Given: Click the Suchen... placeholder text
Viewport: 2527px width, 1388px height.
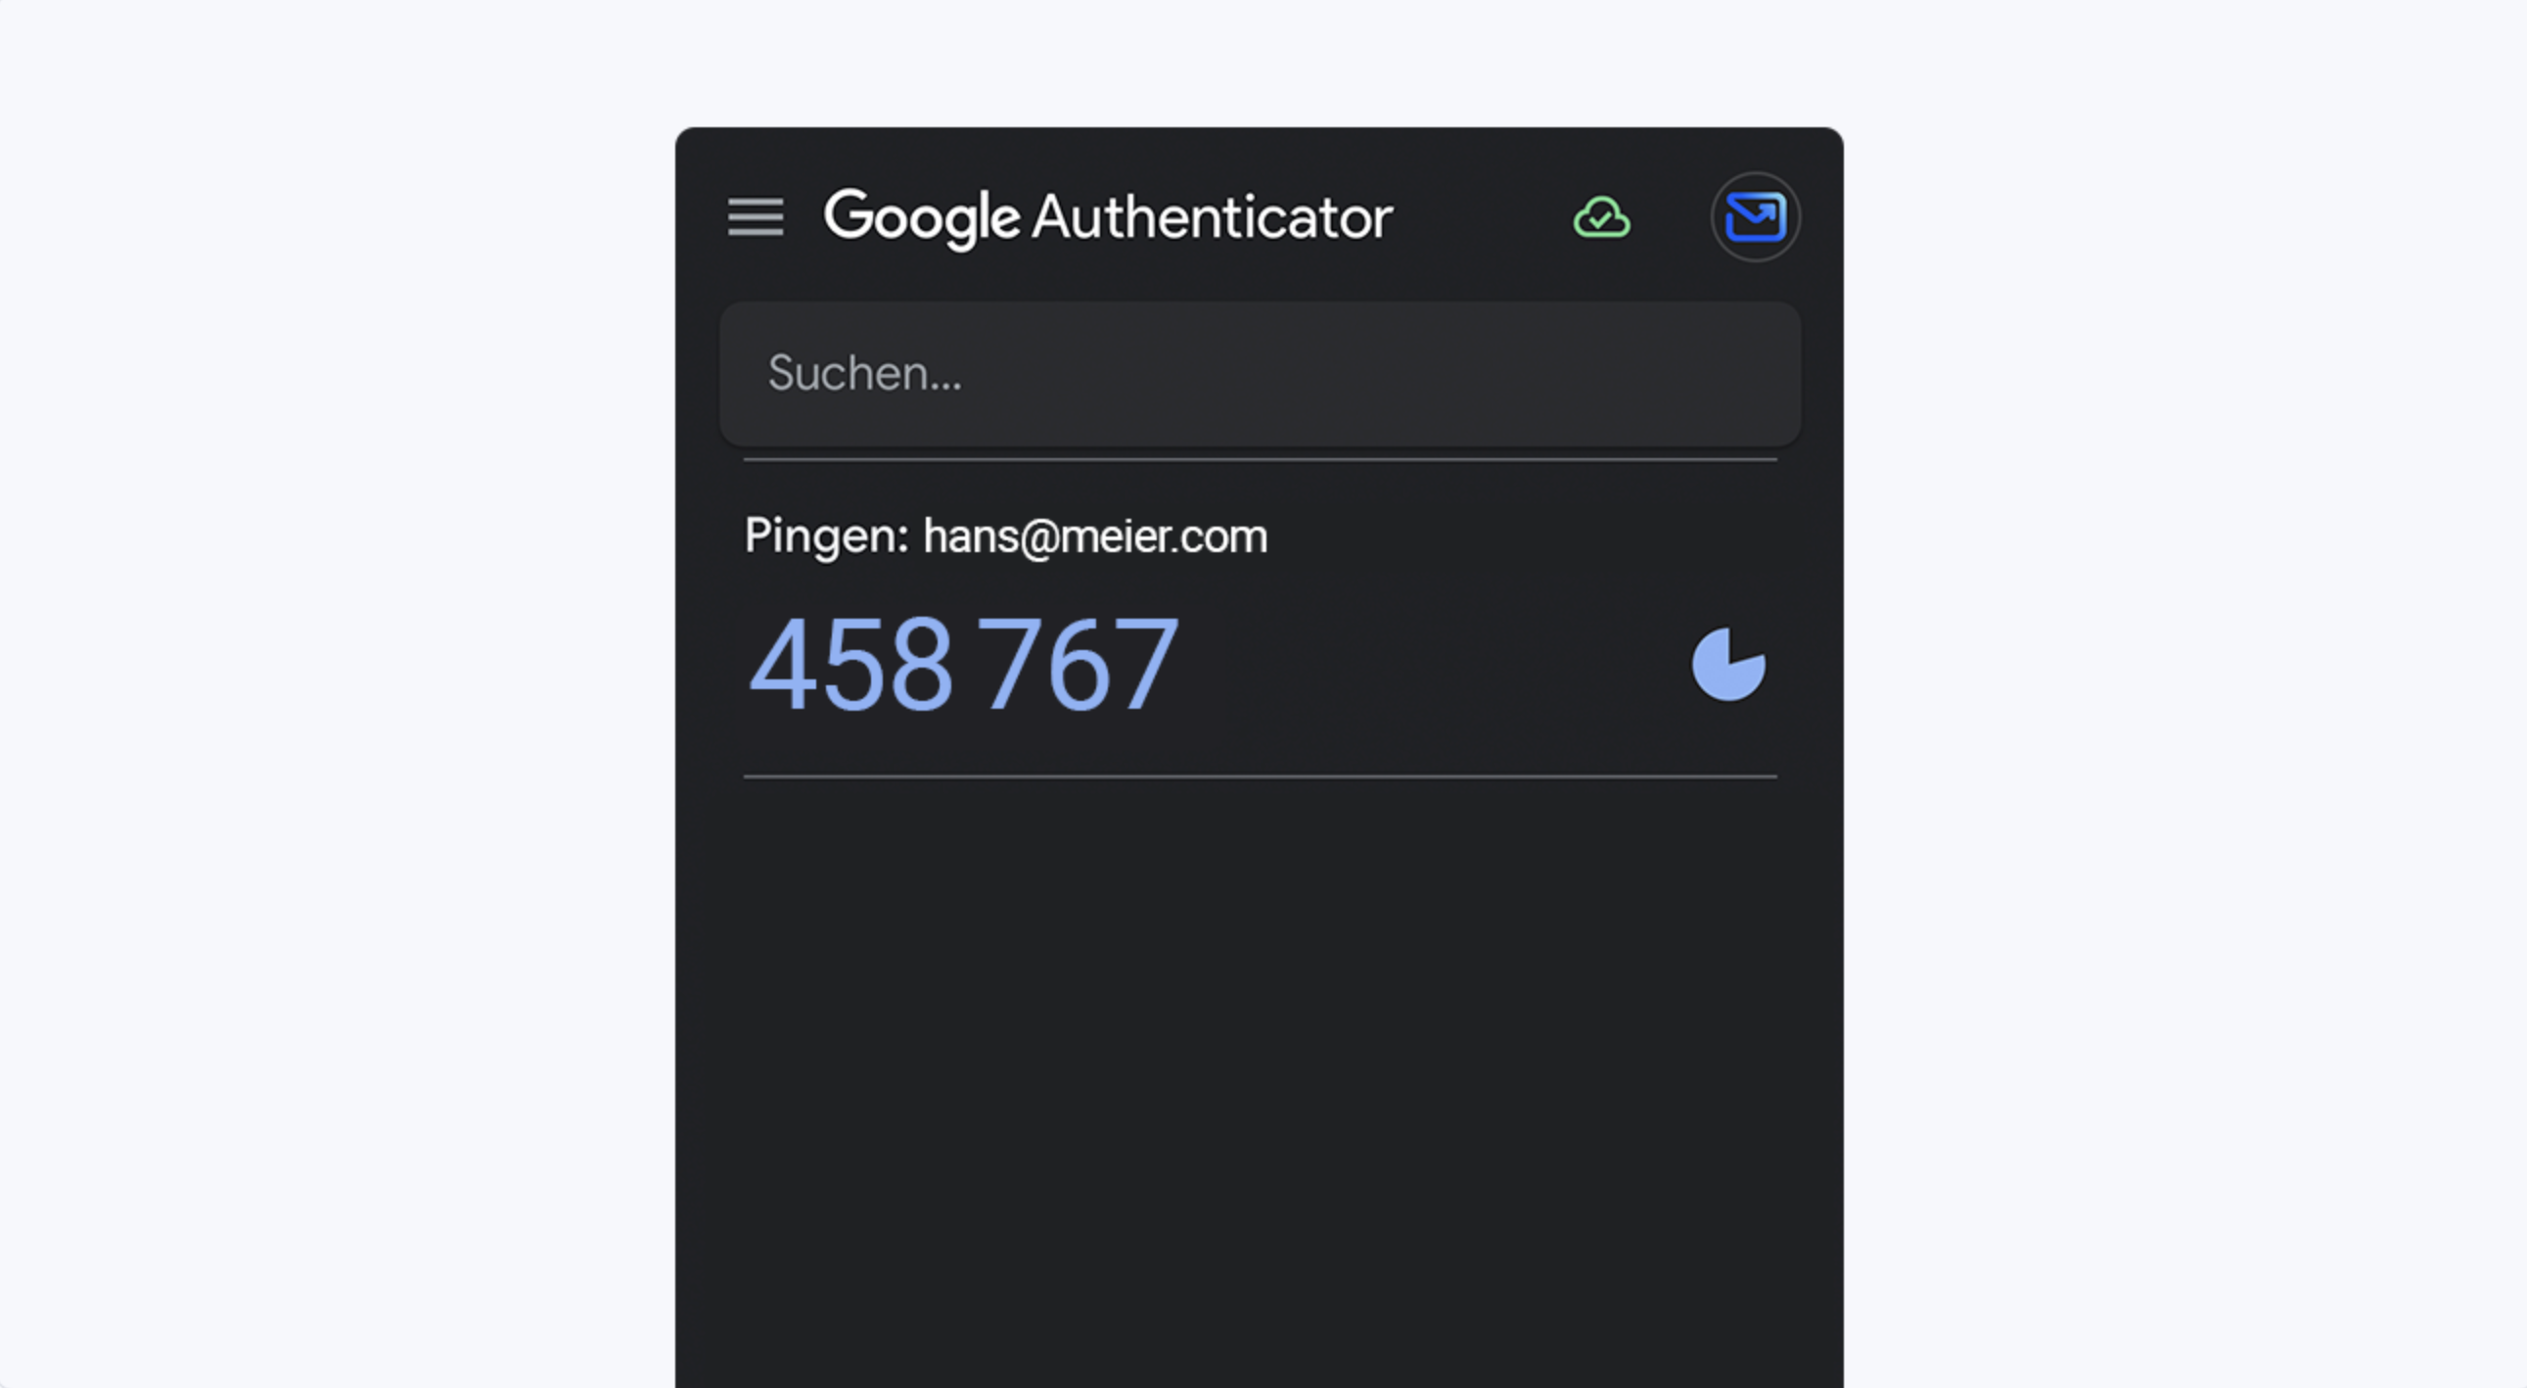Looking at the screenshot, I should [864, 374].
